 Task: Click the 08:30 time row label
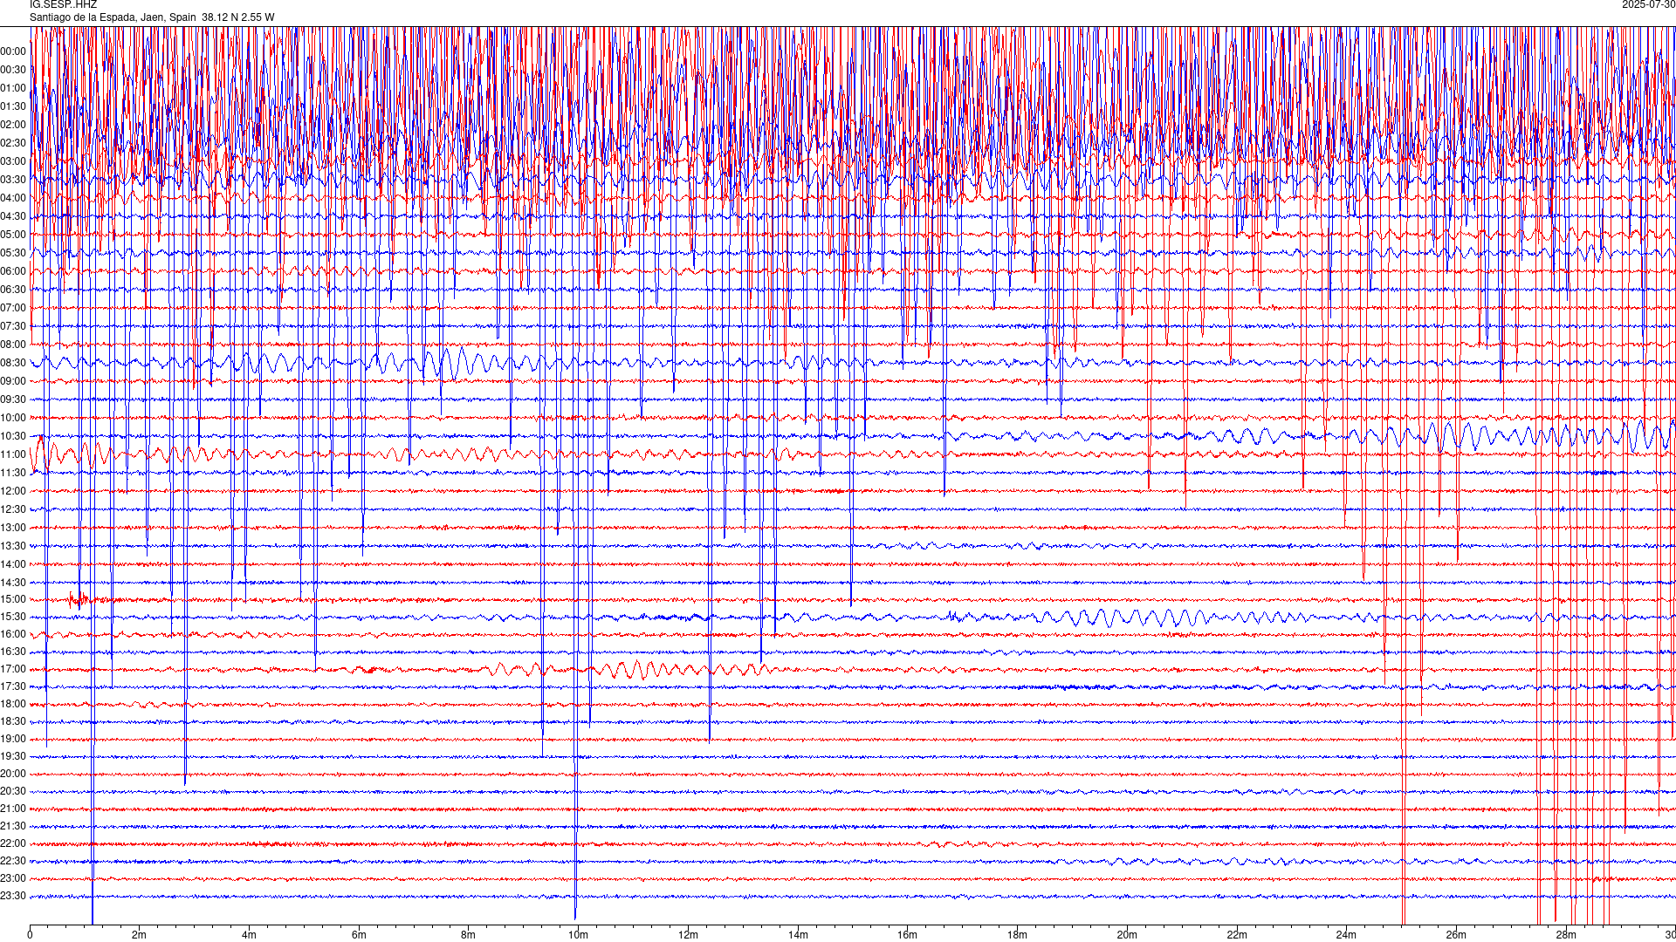click(x=13, y=363)
